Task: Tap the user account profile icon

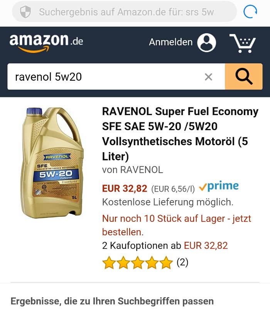Action: [x=206, y=42]
